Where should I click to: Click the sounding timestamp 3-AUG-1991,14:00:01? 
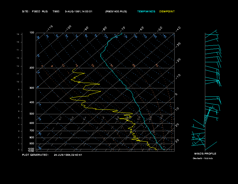[79, 11]
